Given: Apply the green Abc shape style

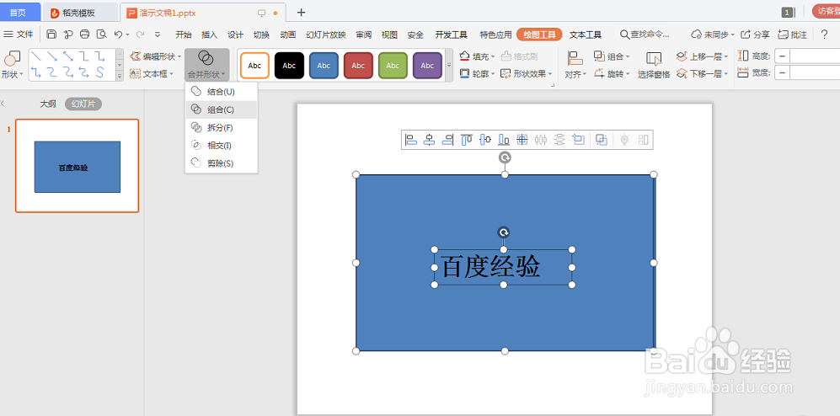Looking at the screenshot, I should point(393,66).
